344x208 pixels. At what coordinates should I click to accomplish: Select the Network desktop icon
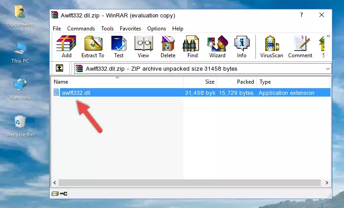click(20, 89)
